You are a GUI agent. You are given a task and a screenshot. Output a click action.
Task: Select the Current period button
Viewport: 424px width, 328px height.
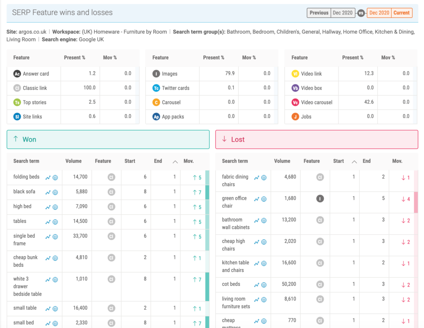click(401, 13)
